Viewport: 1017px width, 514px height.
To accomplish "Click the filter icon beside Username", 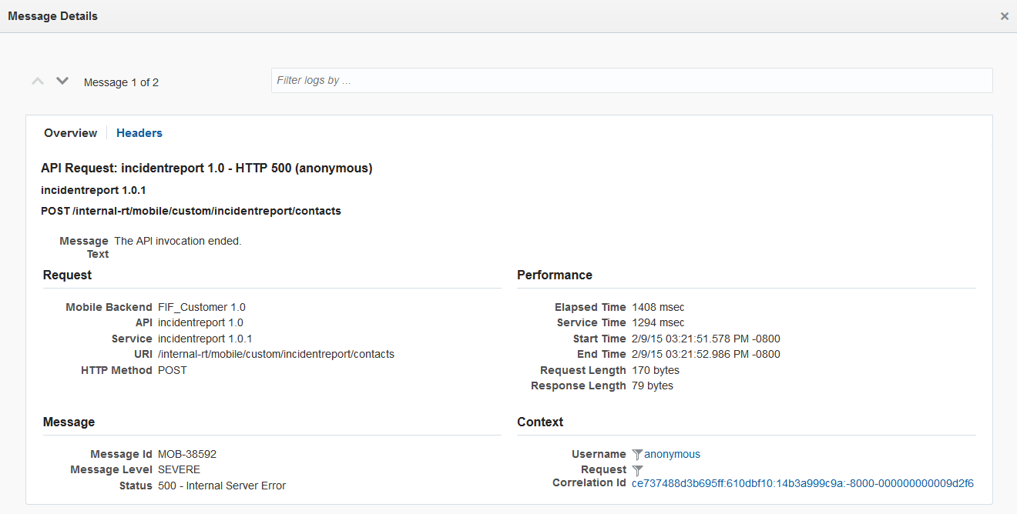I will pyautogui.click(x=637, y=455).
